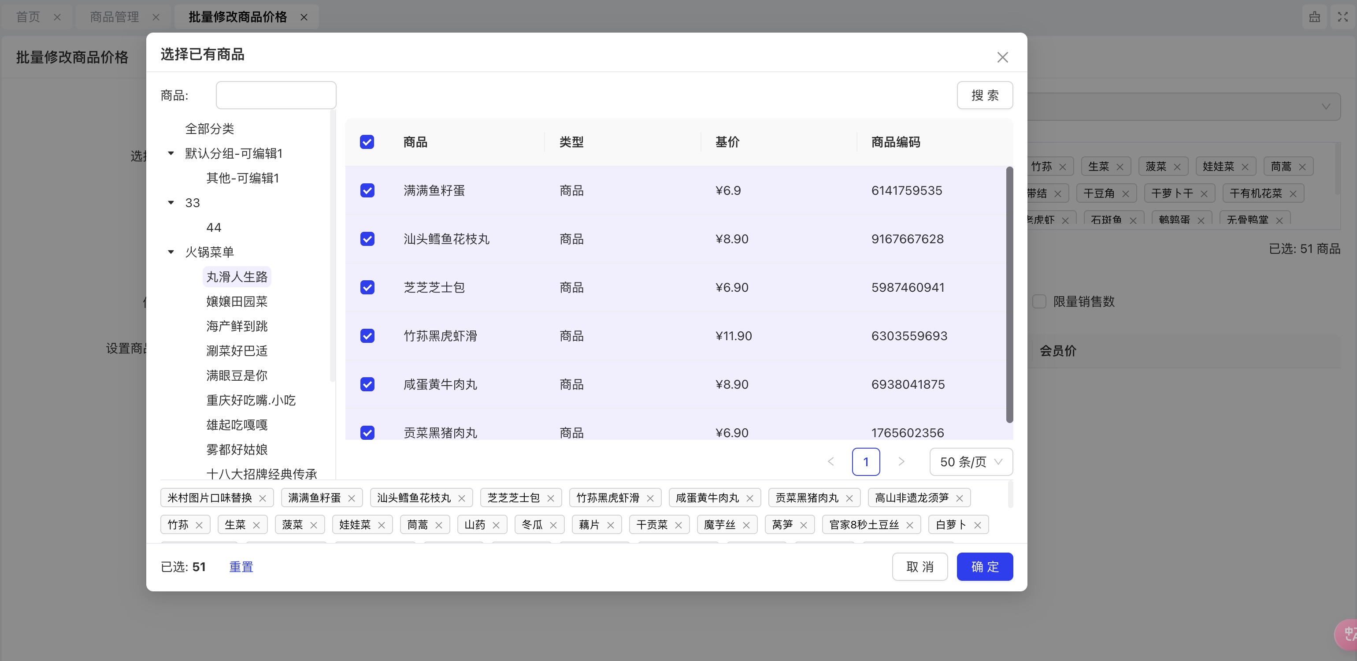The image size is (1357, 661).
Task: Remove the 菠菜 tag in dialog
Action: (313, 525)
